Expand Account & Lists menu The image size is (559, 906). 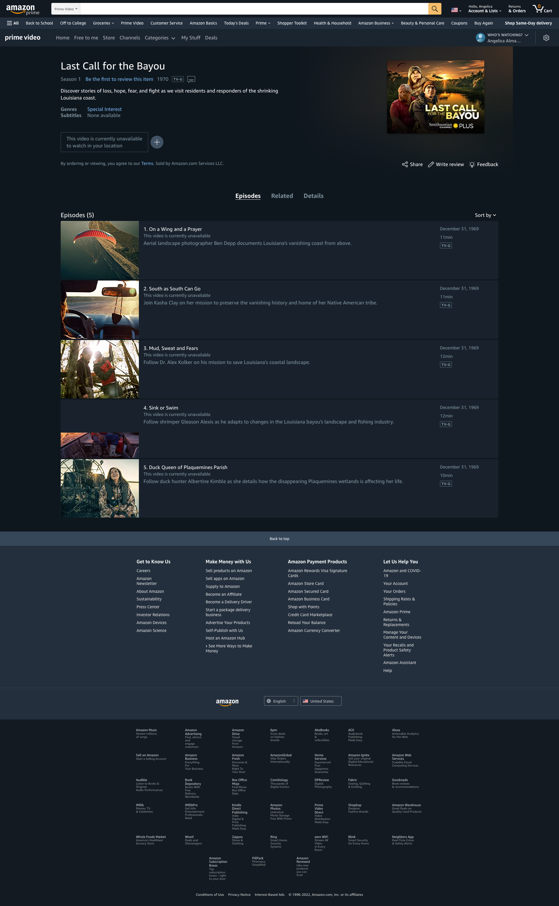point(485,9)
